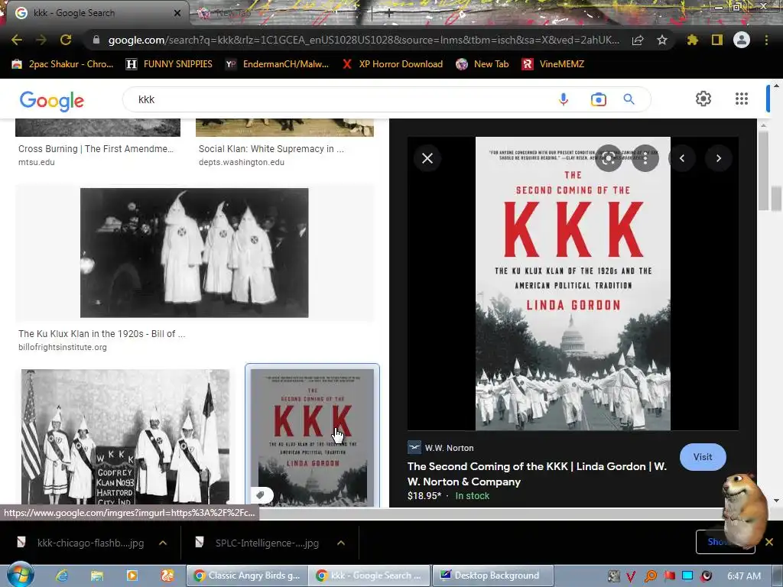Click mtsu.edu source text
The image size is (783, 587).
coord(37,162)
